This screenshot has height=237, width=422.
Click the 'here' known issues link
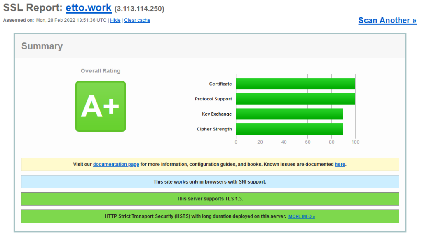[340, 164]
